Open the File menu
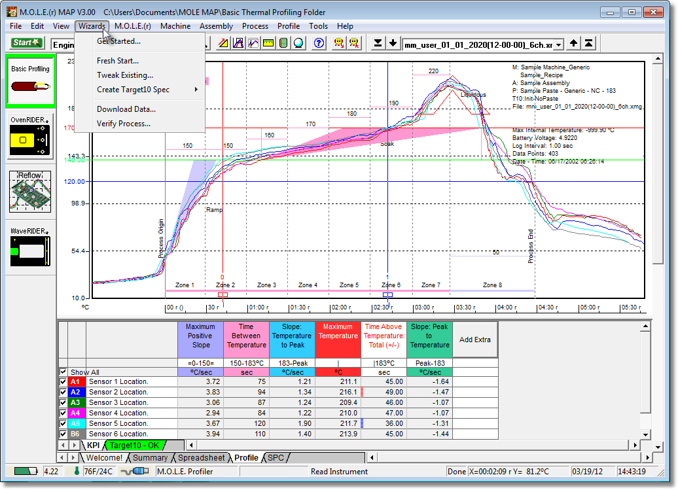The width and height of the screenshot is (678, 490). coord(16,26)
